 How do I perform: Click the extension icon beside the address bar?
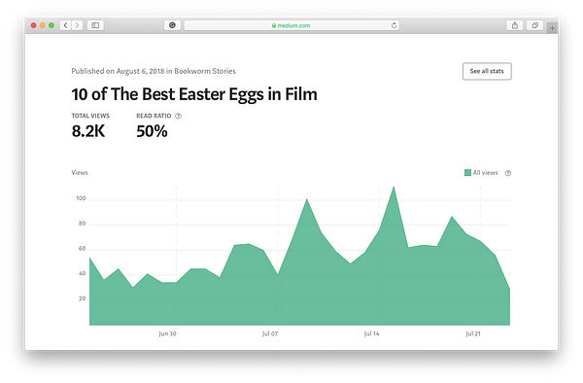click(x=172, y=25)
